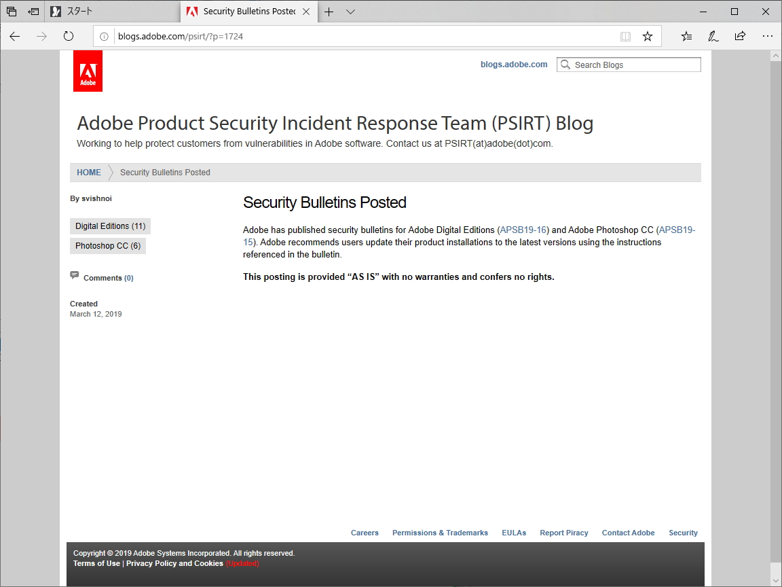Viewport: 782px width, 587px height.
Task: Click the Adobe logo
Action: (x=88, y=70)
